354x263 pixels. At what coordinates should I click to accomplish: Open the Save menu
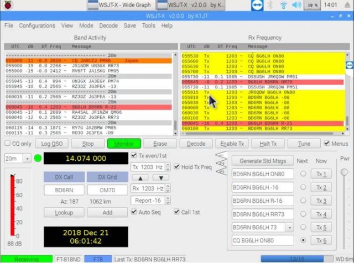click(x=130, y=26)
